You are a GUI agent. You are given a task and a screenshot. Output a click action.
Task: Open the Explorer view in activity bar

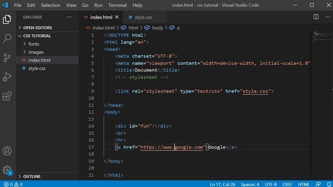[x=7, y=20]
